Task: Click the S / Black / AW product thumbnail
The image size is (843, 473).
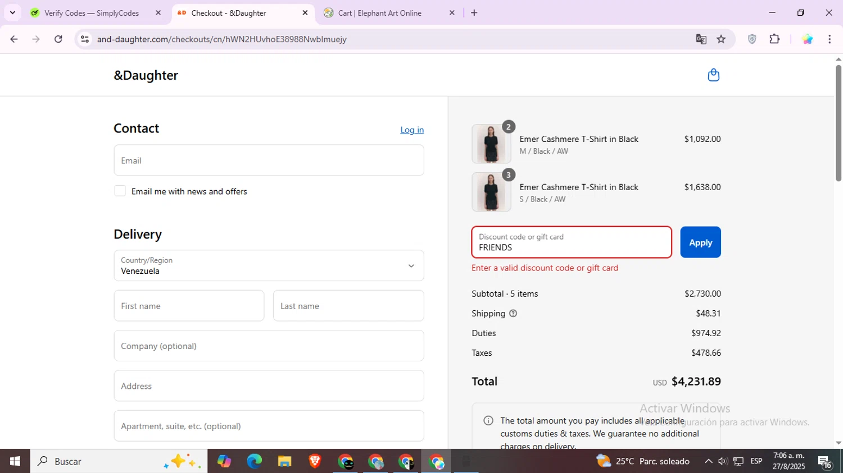Action: pos(491,192)
